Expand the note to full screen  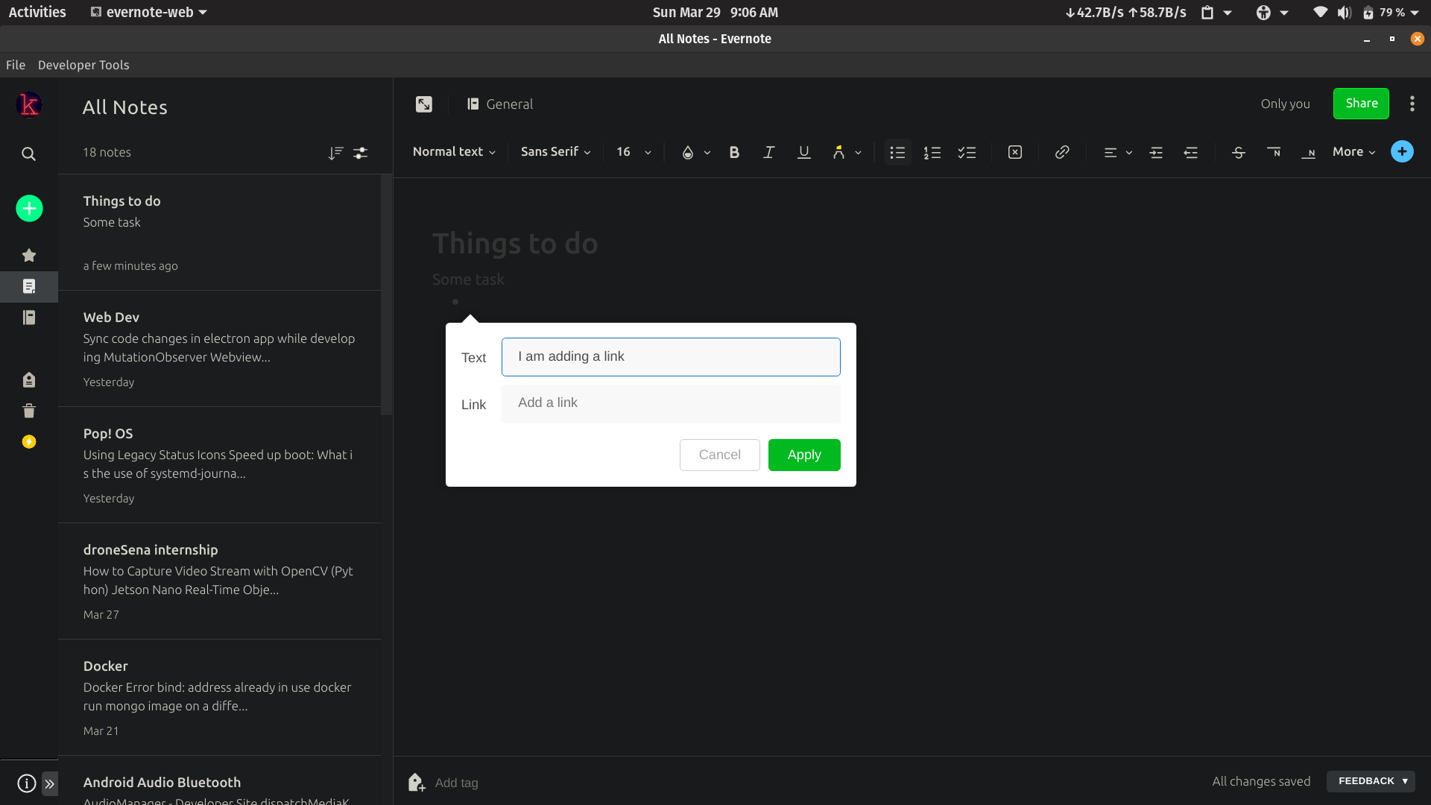click(423, 104)
